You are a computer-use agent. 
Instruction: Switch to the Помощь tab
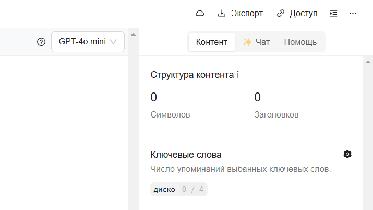coord(300,42)
